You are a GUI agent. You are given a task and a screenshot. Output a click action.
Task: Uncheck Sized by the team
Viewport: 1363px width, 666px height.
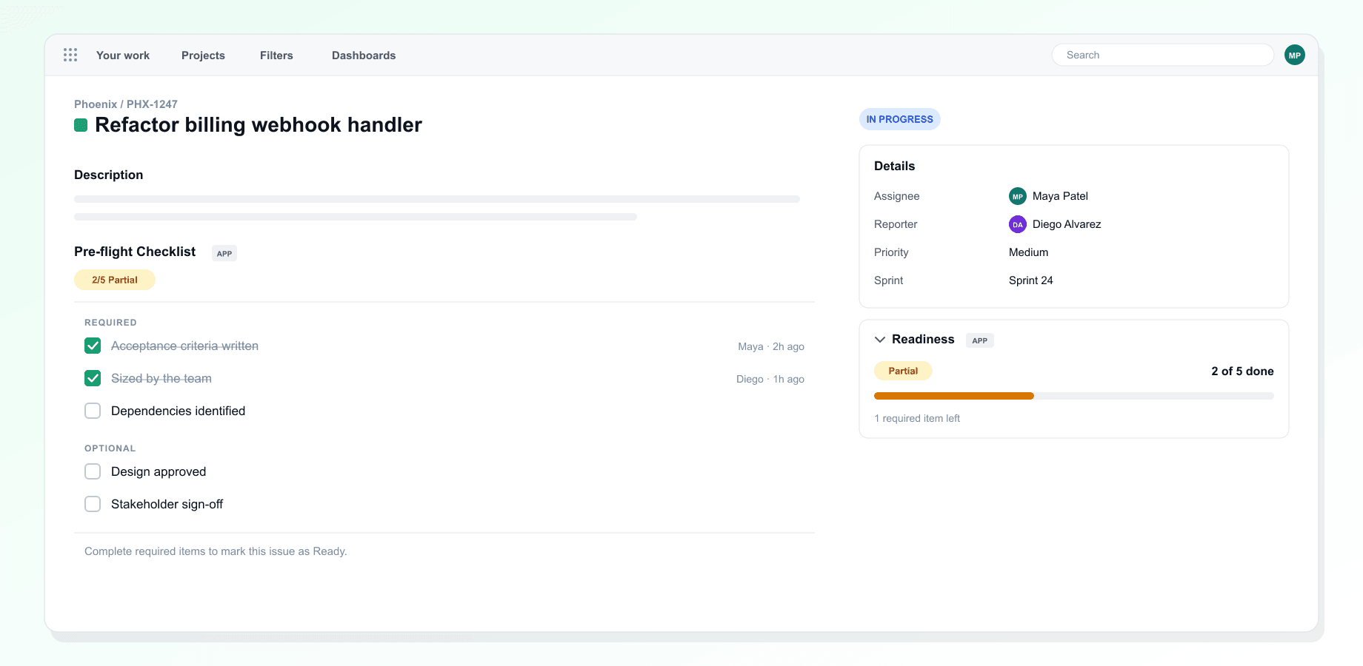pos(93,378)
